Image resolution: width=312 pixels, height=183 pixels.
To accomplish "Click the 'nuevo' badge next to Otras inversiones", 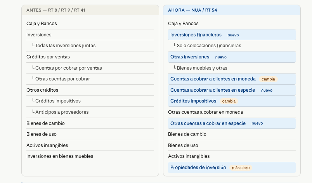I will click(221, 57).
